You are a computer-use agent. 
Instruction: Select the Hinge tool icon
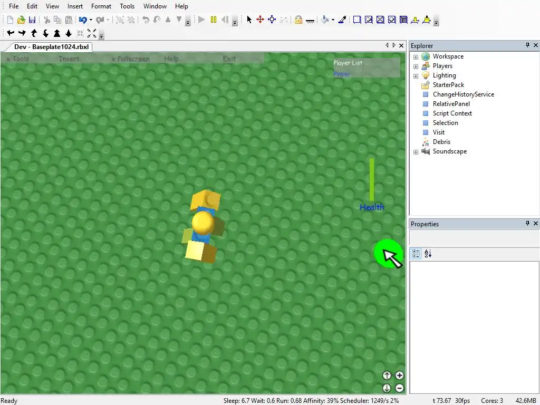[415, 20]
